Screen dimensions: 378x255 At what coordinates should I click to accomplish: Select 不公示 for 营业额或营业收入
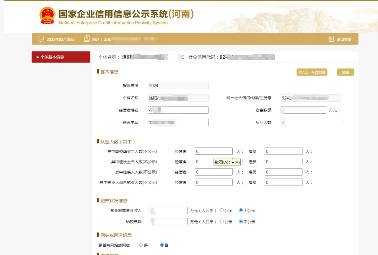coord(241,210)
